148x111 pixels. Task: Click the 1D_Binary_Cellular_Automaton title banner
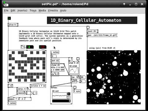click(92, 20)
